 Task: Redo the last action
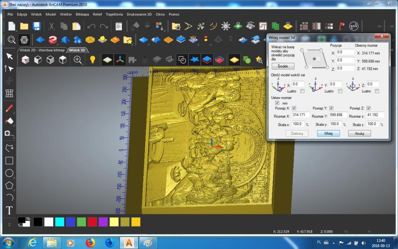tap(104, 26)
